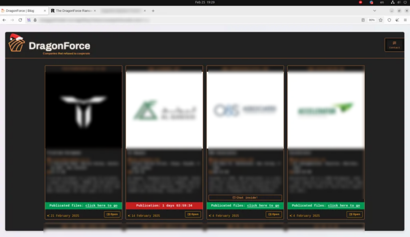Toggle the forward navigation arrow
Screen dimensions: 410x237
coord(12,20)
